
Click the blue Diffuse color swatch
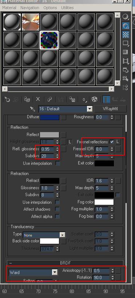(49, 117)
